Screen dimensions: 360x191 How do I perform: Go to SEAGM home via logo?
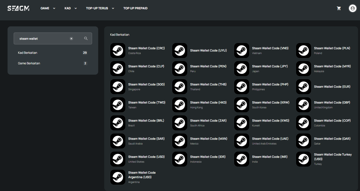pyautogui.click(x=18, y=8)
